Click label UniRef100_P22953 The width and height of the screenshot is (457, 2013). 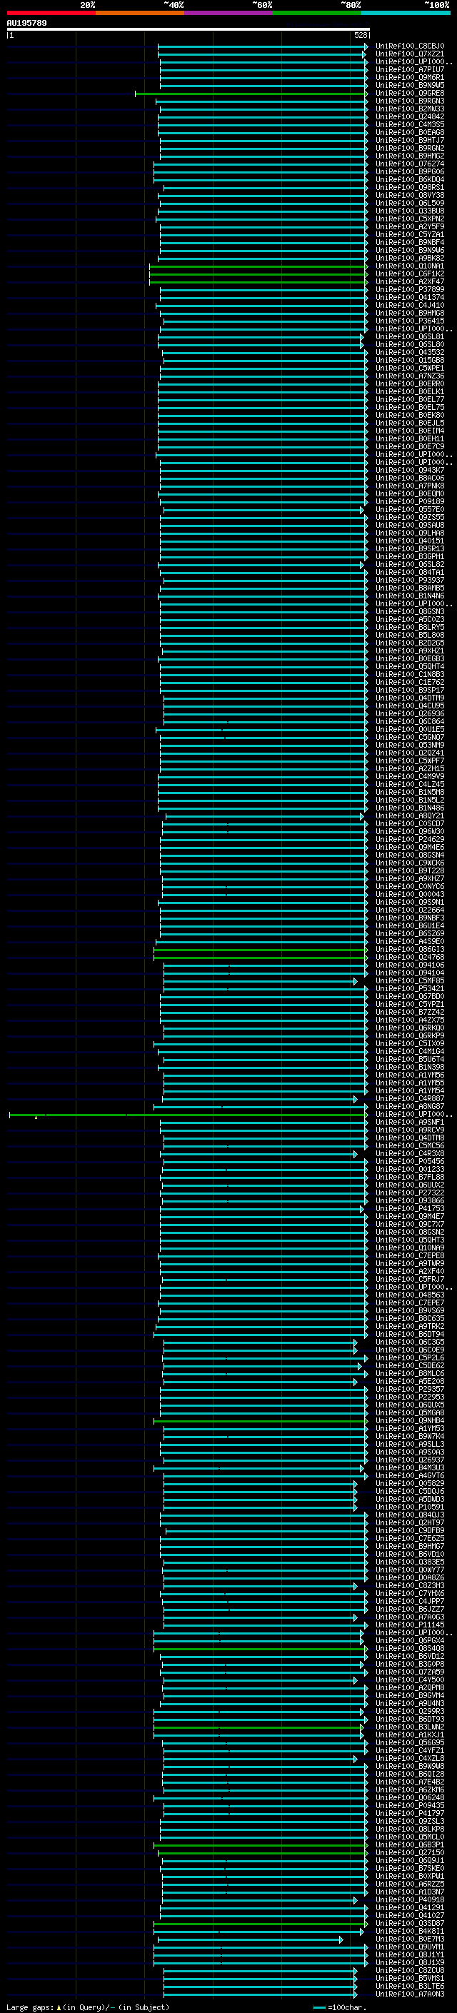coord(409,1397)
